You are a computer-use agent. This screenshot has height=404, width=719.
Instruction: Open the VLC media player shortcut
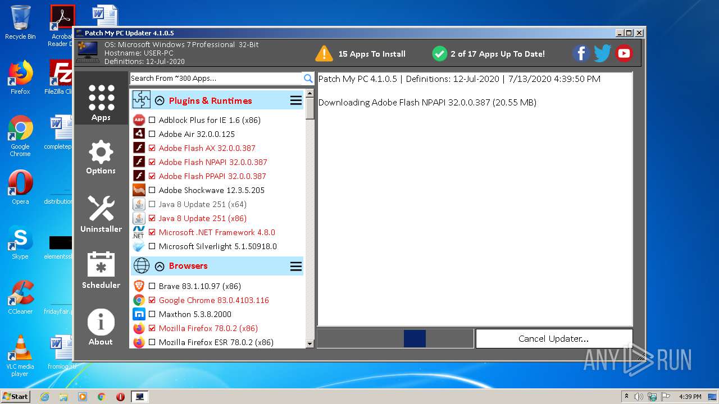(20, 356)
